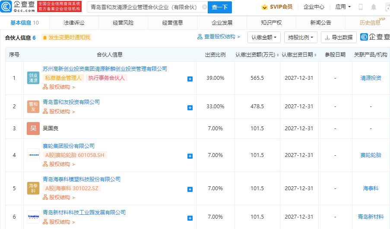The image size is (390, 229).
Task: Open 股权结构 under 苏州高新创业投资集团
Action: coord(59,87)
